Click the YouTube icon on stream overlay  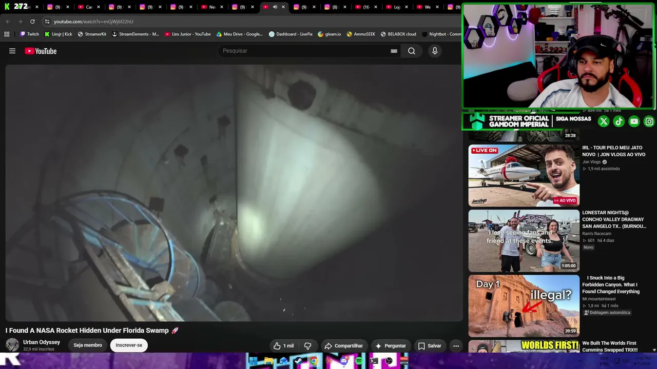[x=634, y=121]
